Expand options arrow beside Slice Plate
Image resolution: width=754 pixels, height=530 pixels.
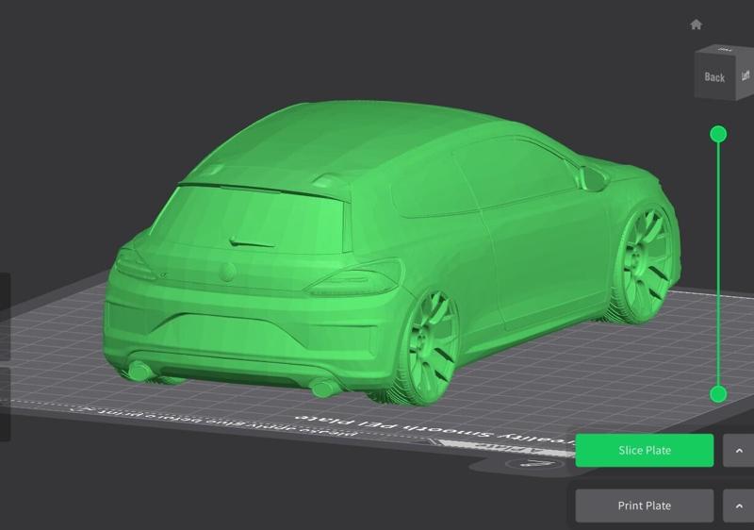coord(739,451)
